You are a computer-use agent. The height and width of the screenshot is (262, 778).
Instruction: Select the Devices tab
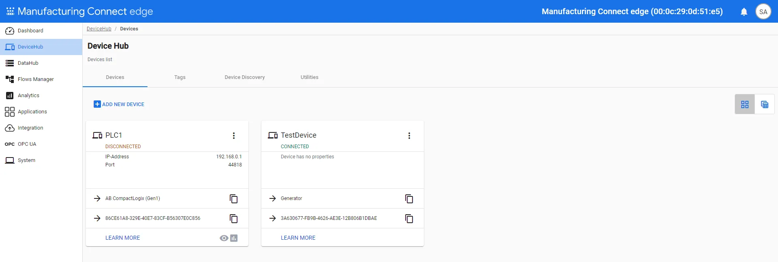pos(115,77)
